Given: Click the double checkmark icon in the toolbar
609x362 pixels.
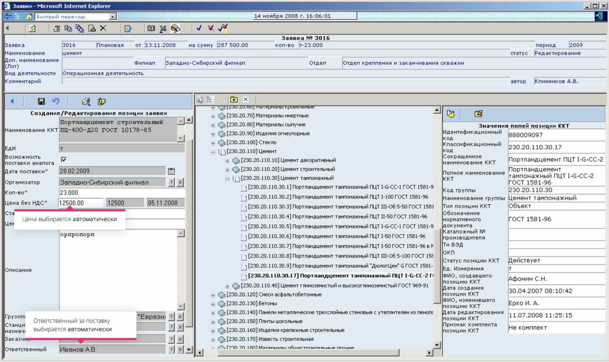Looking at the screenshot, I should click(223, 28).
